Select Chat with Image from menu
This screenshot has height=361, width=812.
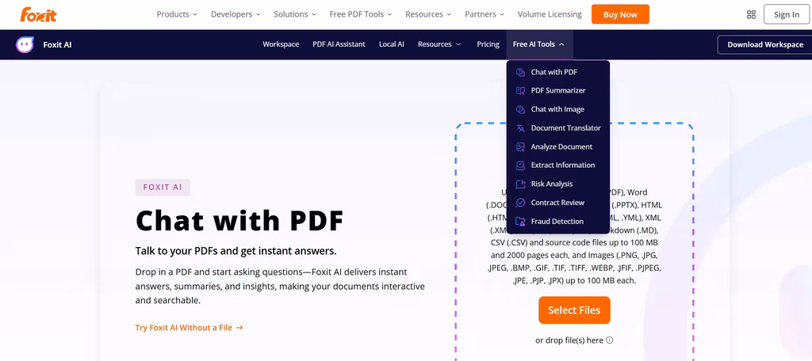click(557, 109)
